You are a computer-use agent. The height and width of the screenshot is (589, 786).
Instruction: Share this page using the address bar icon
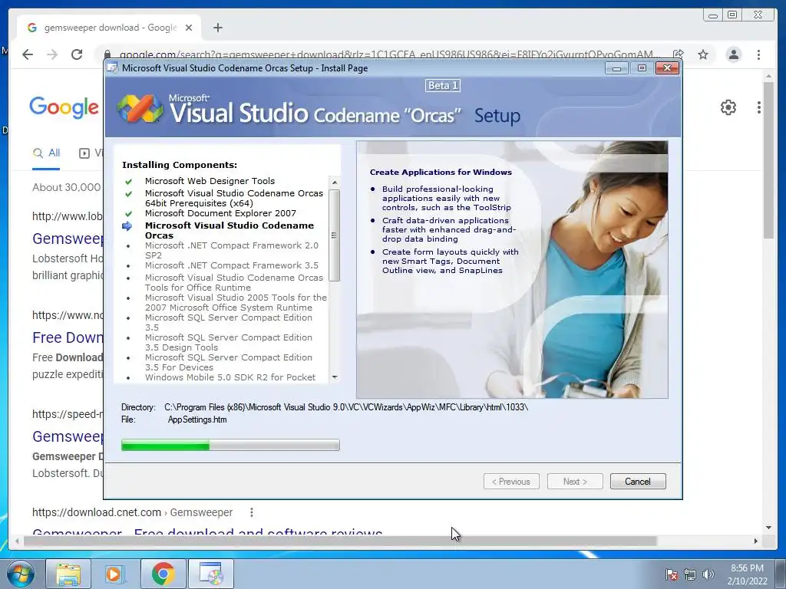pos(678,54)
